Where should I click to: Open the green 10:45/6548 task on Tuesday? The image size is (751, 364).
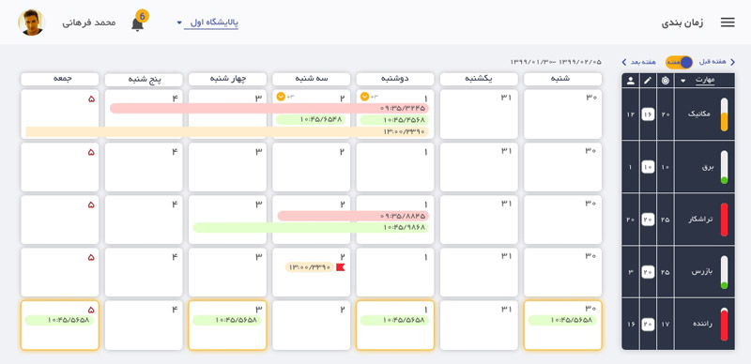[x=311, y=120]
